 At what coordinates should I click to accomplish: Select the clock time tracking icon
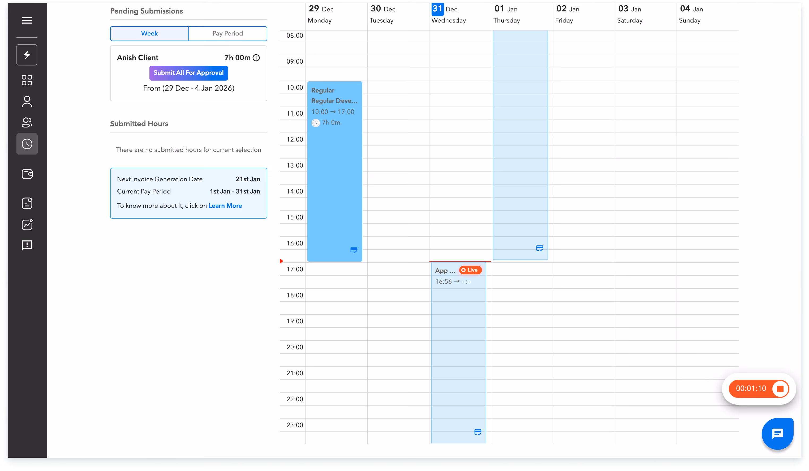pyautogui.click(x=27, y=144)
